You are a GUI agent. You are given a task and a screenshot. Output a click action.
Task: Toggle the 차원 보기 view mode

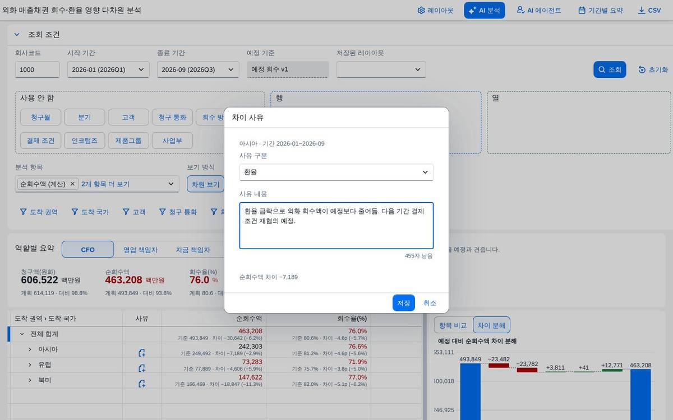click(205, 184)
